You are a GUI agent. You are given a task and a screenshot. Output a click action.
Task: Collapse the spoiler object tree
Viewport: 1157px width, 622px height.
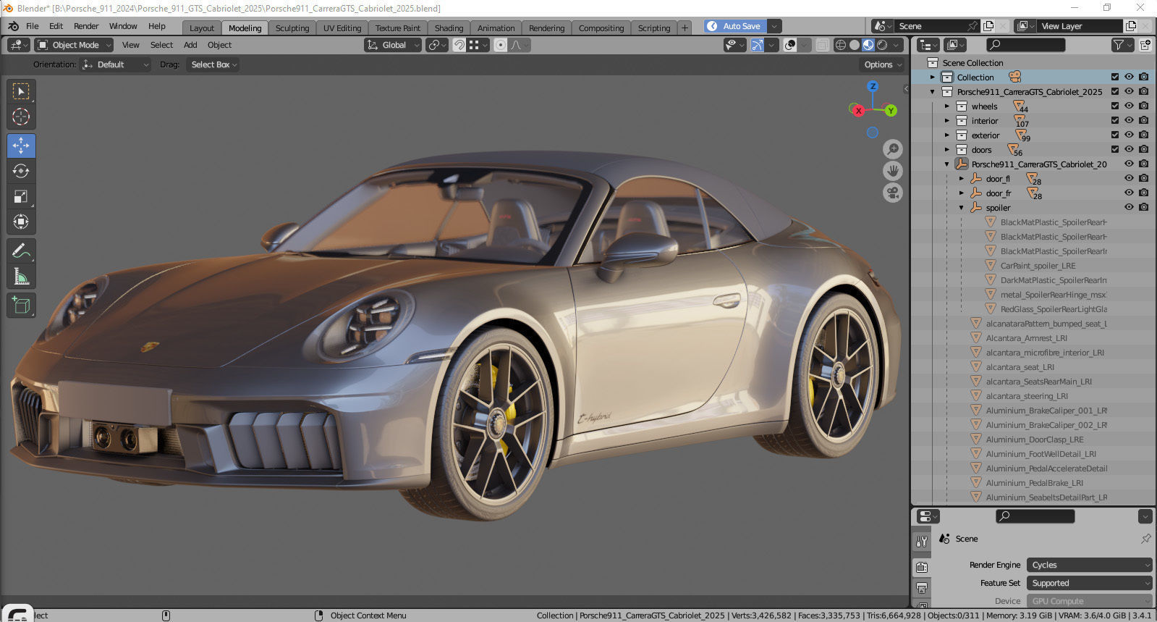[962, 208]
